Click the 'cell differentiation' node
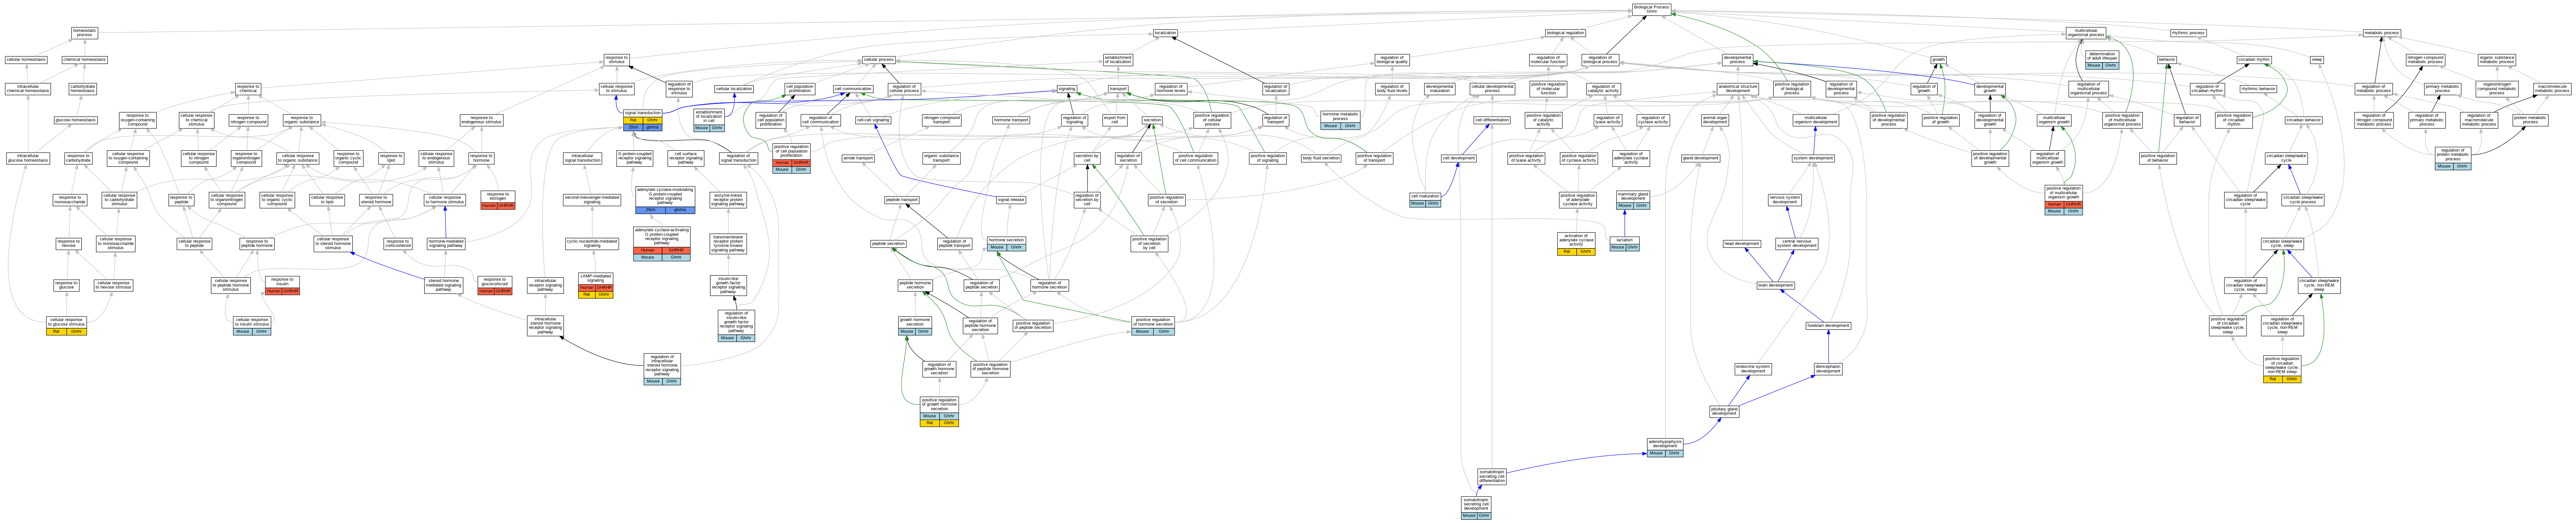2576x523 pixels. click(x=1492, y=120)
